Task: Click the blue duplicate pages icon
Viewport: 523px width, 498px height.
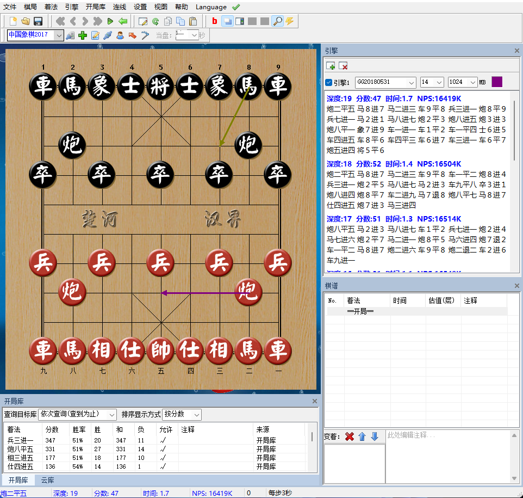Action: point(180,21)
